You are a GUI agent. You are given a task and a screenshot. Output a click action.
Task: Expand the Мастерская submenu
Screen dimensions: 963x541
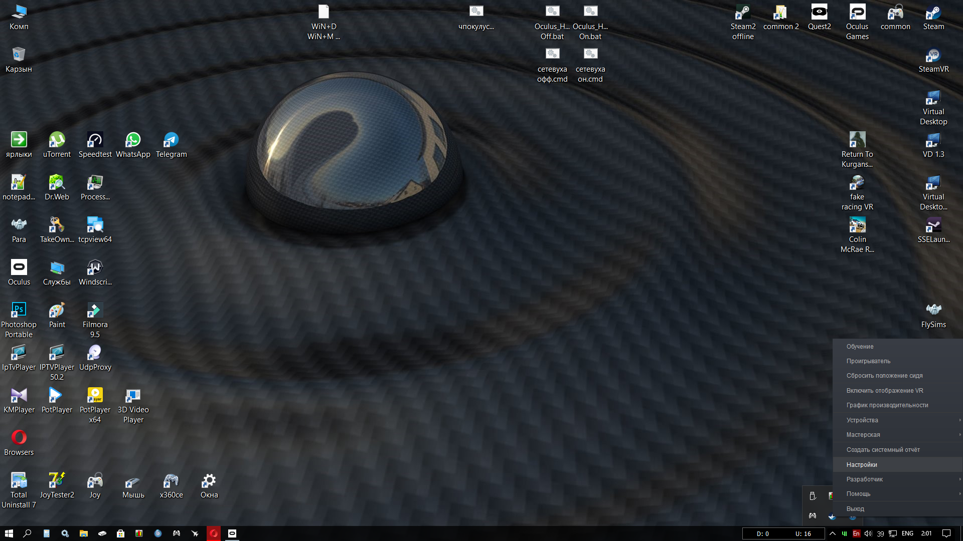tap(898, 434)
